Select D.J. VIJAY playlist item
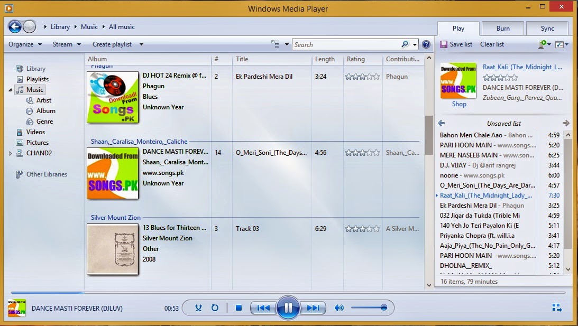 [500, 165]
